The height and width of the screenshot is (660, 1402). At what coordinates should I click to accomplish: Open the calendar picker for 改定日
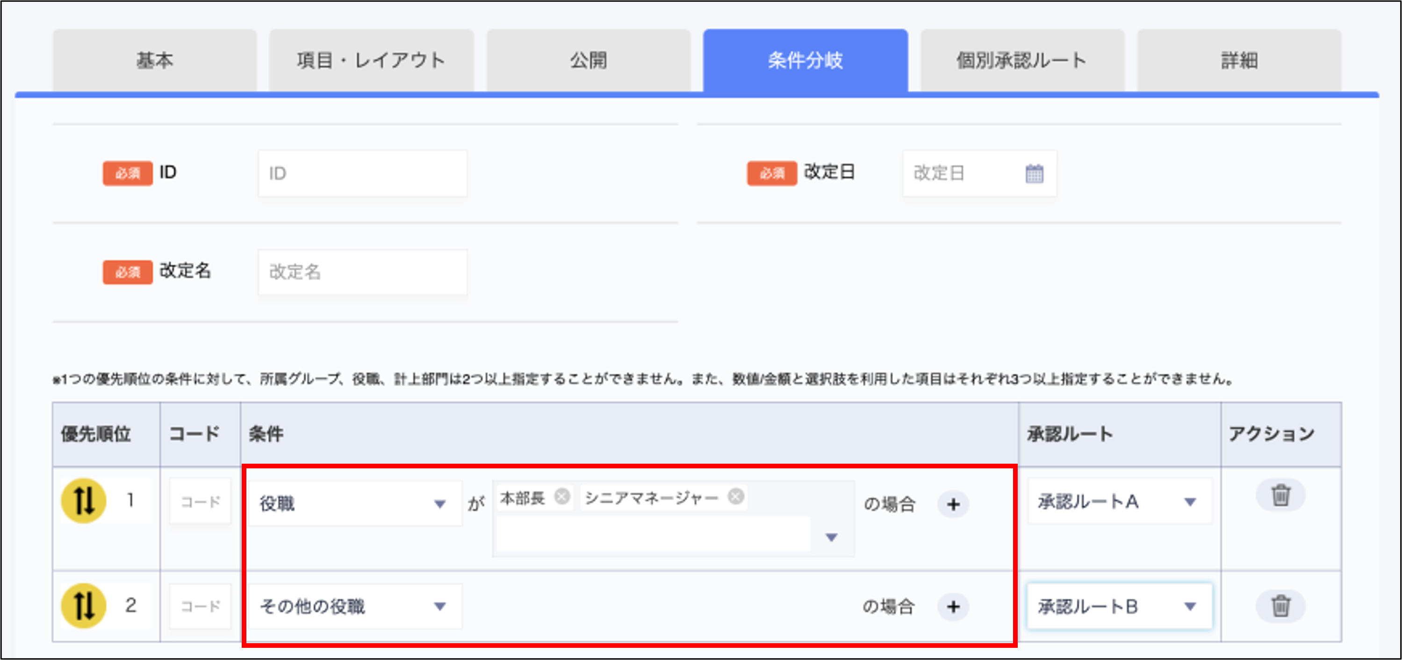coord(1034,173)
